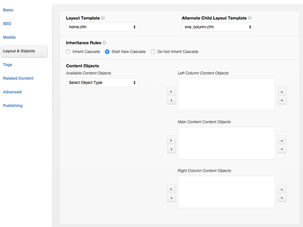Remove object from Right Column with left arrow
The image size is (303, 227).
171,198
